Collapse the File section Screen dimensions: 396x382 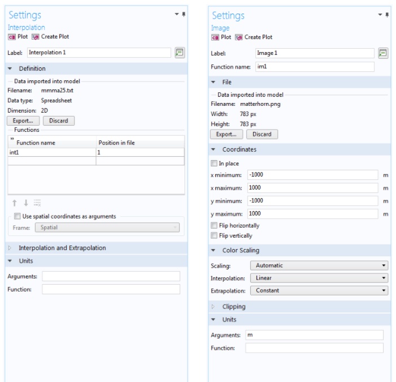pyautogui.click(x=213, y=82)
